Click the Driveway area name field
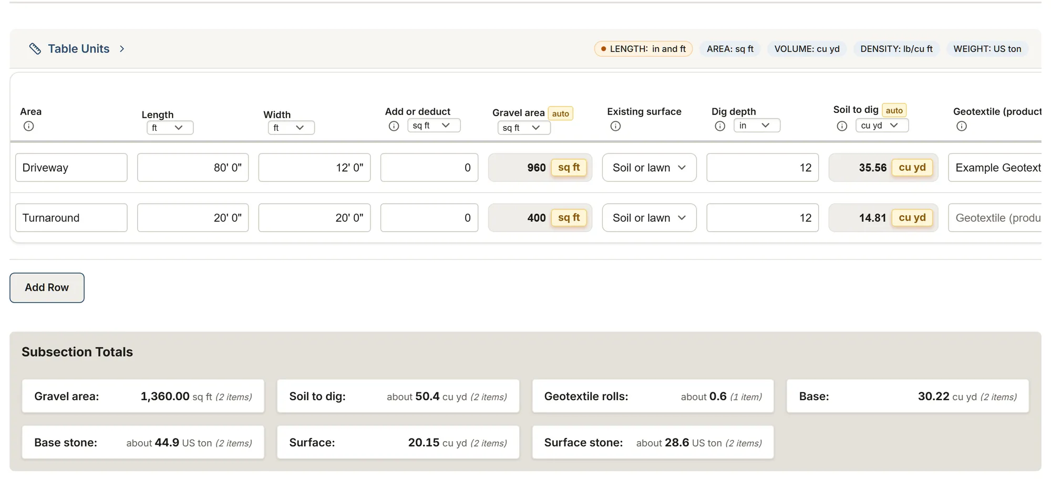This screenshot has width=1051, height=480. pyautogui.click(x=71, y=168)
